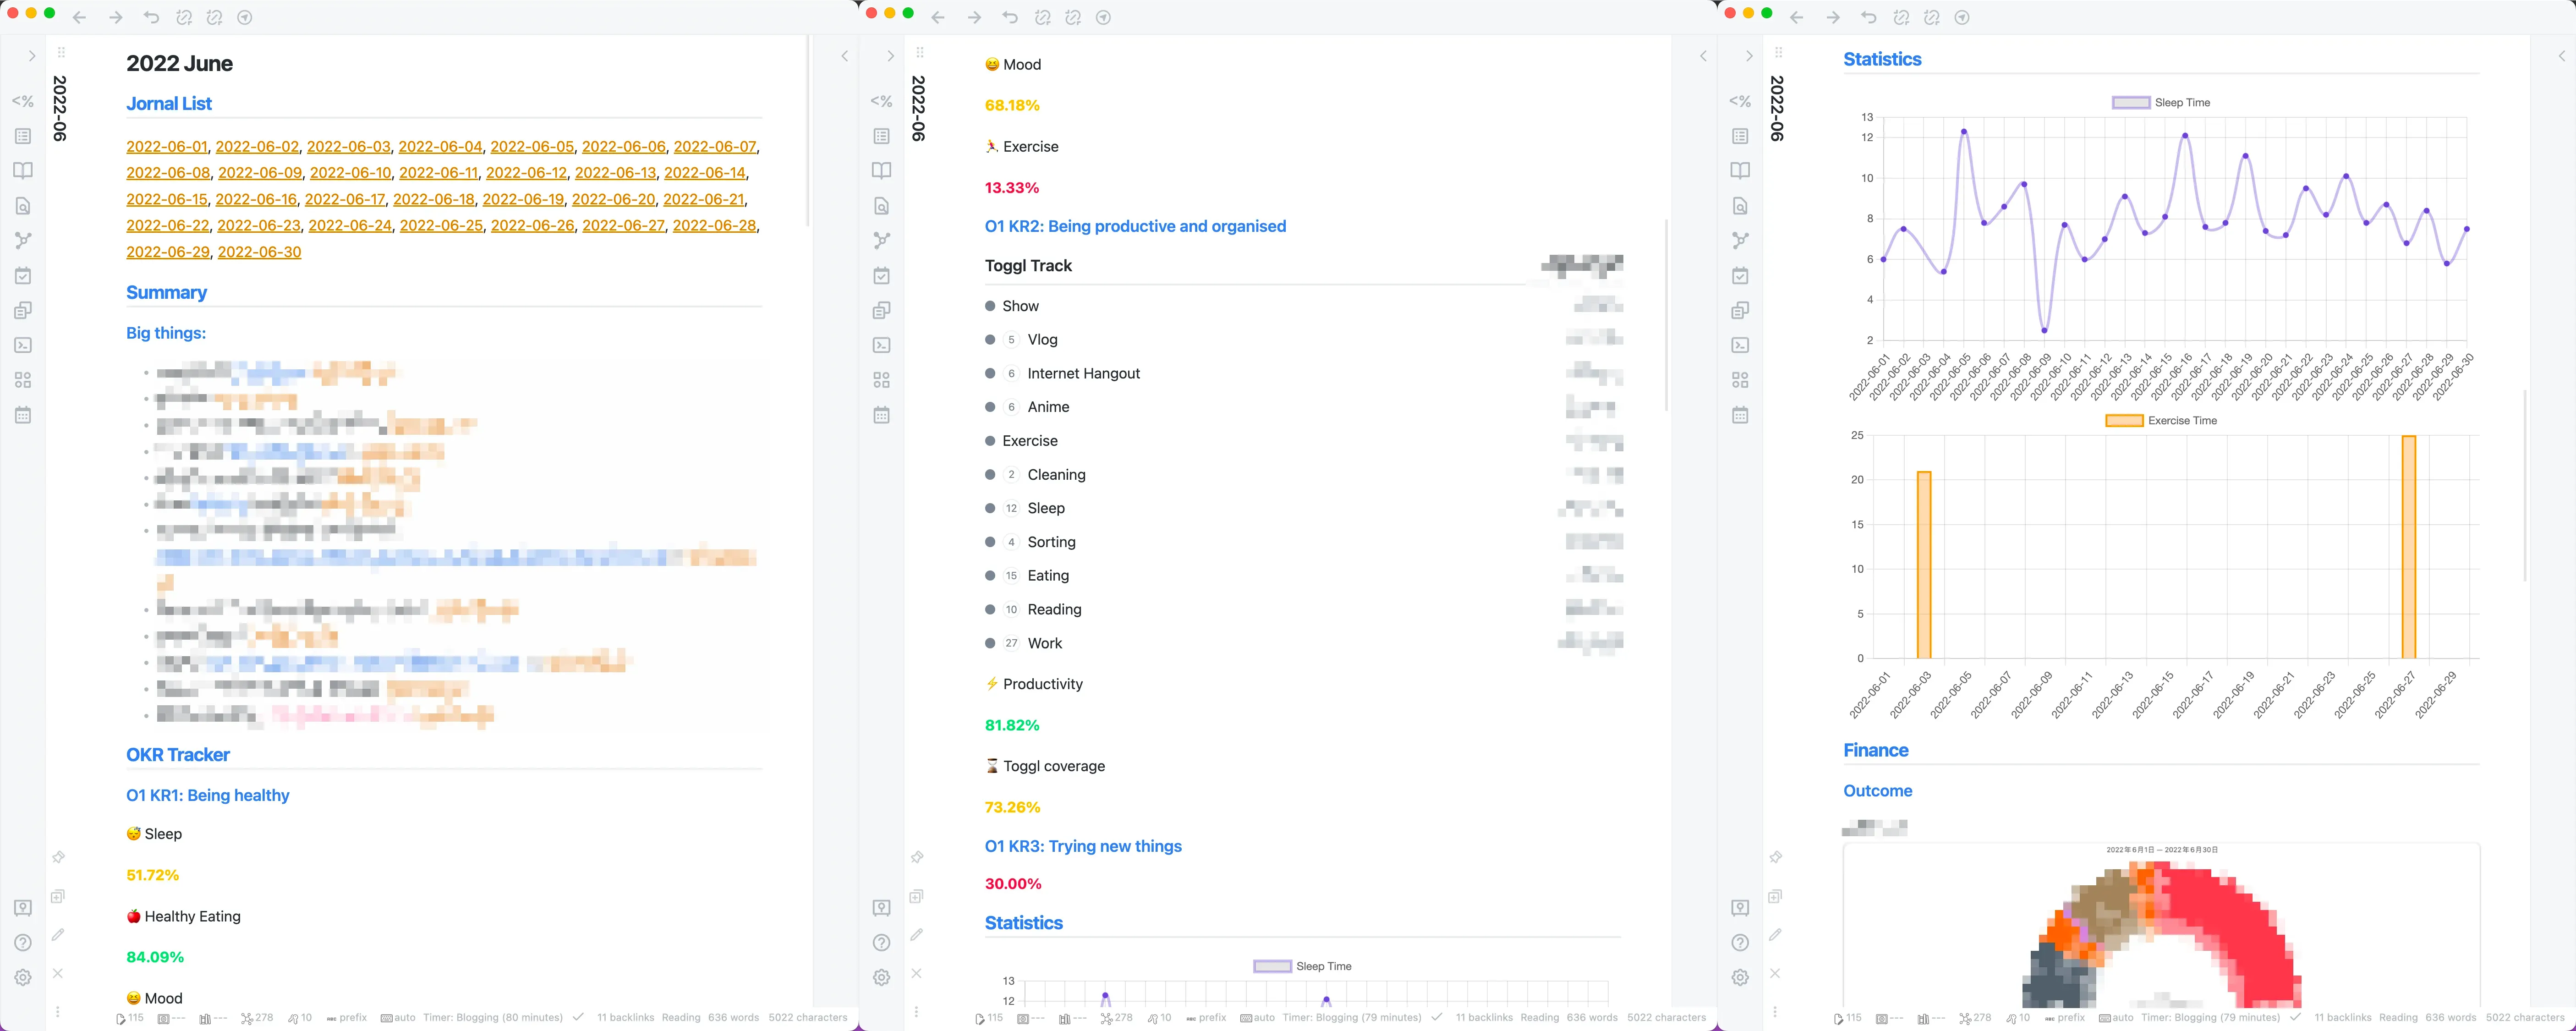Click the help icon in the middle window
The image size is (2576, 1031).
(881, 942)
